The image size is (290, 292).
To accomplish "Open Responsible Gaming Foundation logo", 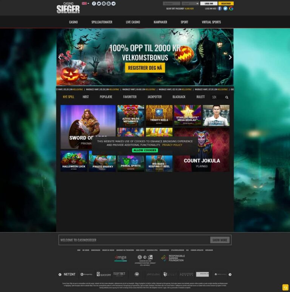I will point(173,258).
